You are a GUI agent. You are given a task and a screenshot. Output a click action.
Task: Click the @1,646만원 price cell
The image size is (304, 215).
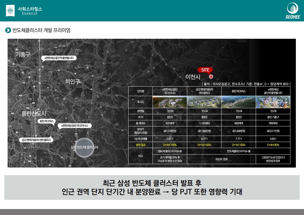[x=239, y=131]
